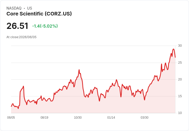Screen dimensions: 189x131
Task: Click the At close:2026/06/05 timestamp
Action: pos(22,37)
